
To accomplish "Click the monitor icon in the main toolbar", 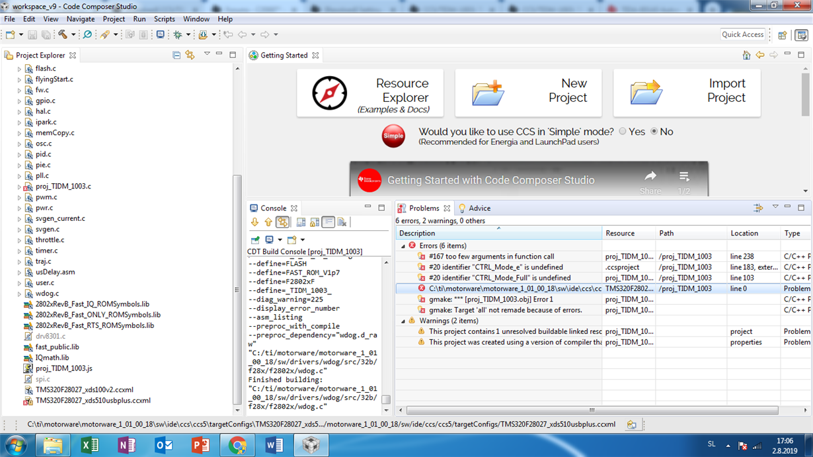I will 160,34.
